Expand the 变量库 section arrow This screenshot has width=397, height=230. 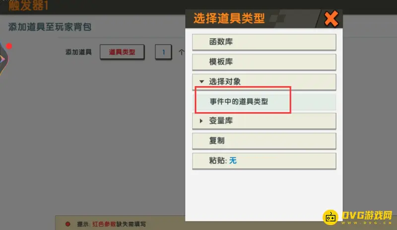click(x=201, y=121)
